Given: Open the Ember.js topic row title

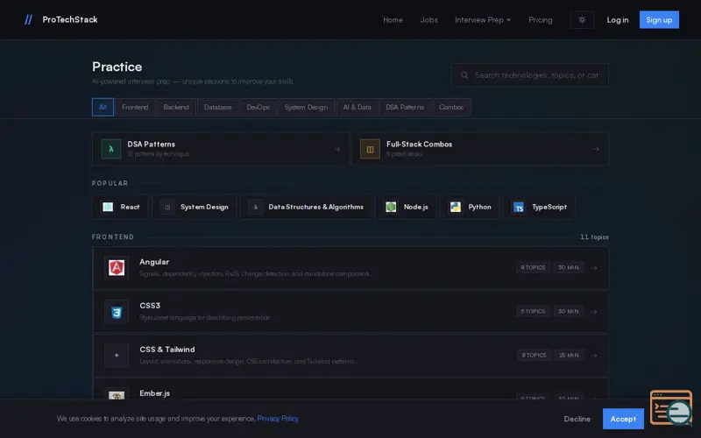Looking at the screenshot, I should (155, 393).
